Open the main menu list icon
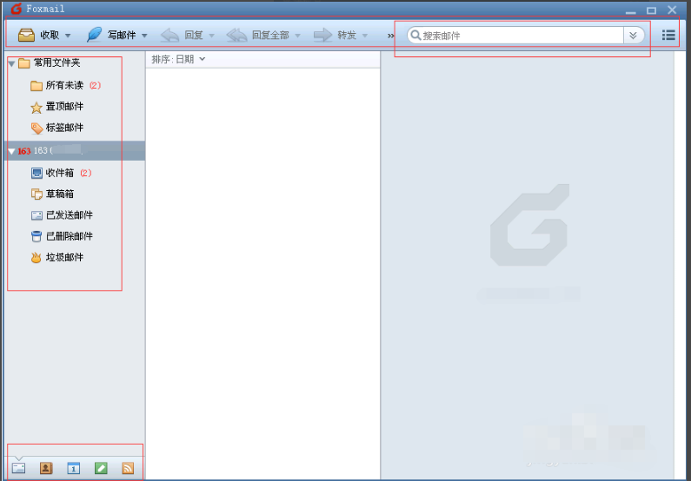The width and height of the screenshot is (691, 481). (x=668, y=36)
